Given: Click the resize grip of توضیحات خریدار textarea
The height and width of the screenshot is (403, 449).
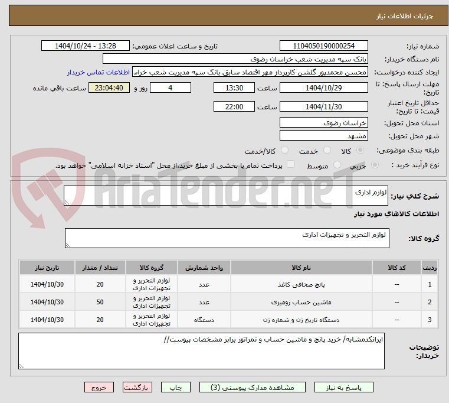Looking at the screenshot, I should [21, 366].
